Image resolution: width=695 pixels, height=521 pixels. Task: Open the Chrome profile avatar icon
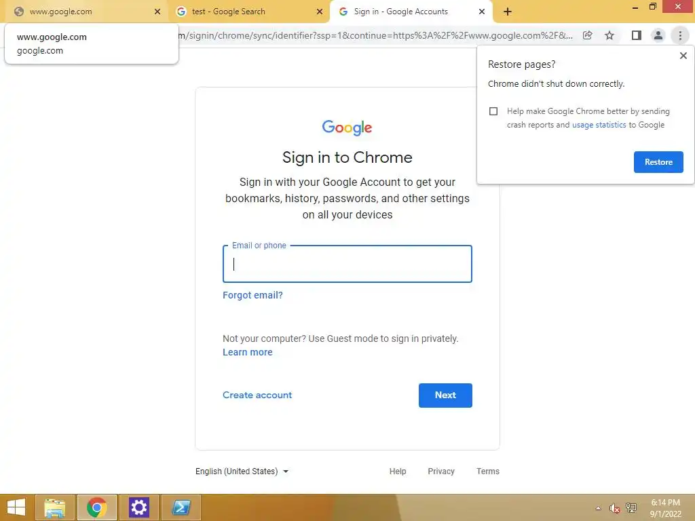pyautogui.click(x=658, y=35)
